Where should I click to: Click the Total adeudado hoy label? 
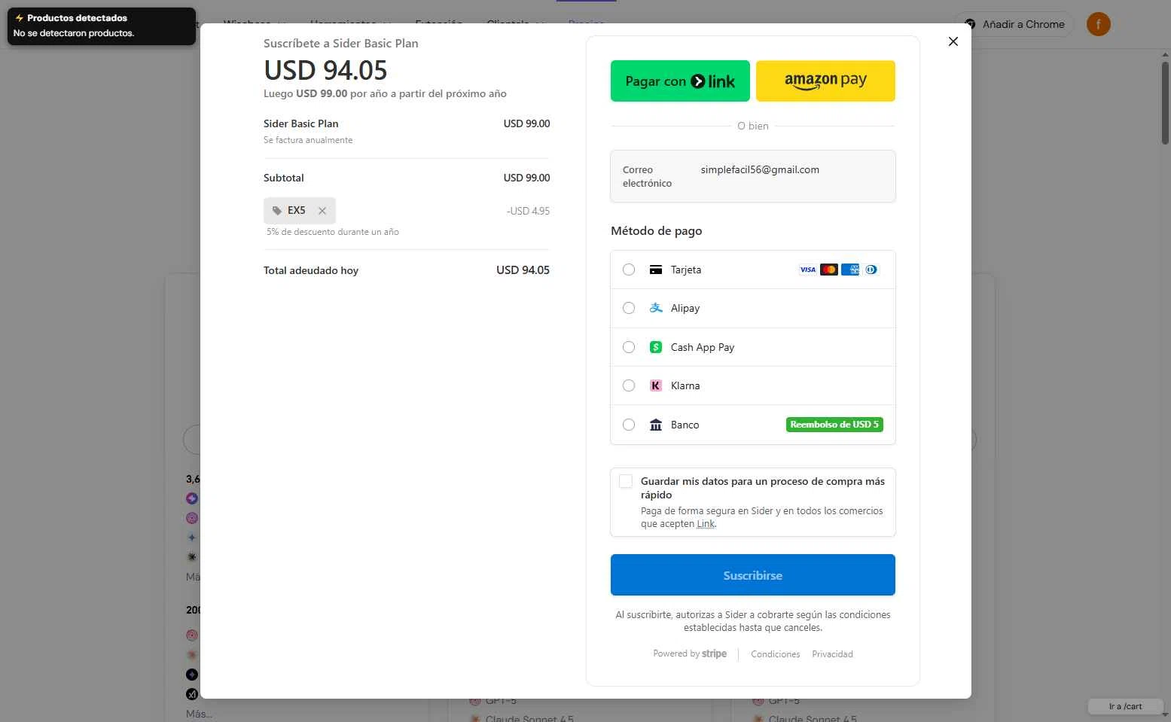(311, 270)
